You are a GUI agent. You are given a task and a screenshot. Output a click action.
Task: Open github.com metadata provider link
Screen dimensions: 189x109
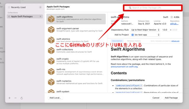click(175, 41)
